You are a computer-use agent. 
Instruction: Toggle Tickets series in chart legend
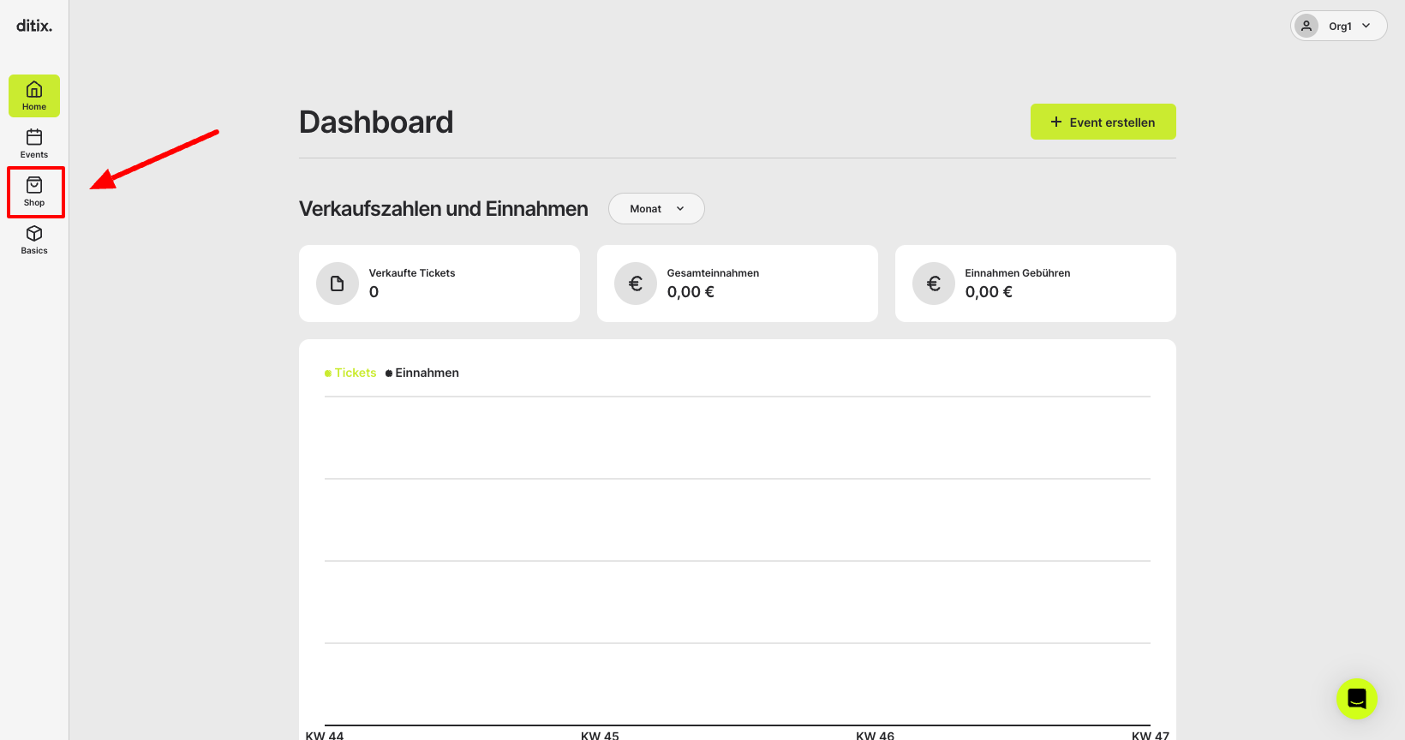350,373
